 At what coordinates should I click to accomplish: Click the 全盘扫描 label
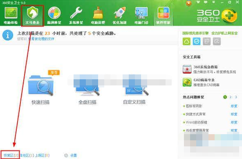pos(87,102)
